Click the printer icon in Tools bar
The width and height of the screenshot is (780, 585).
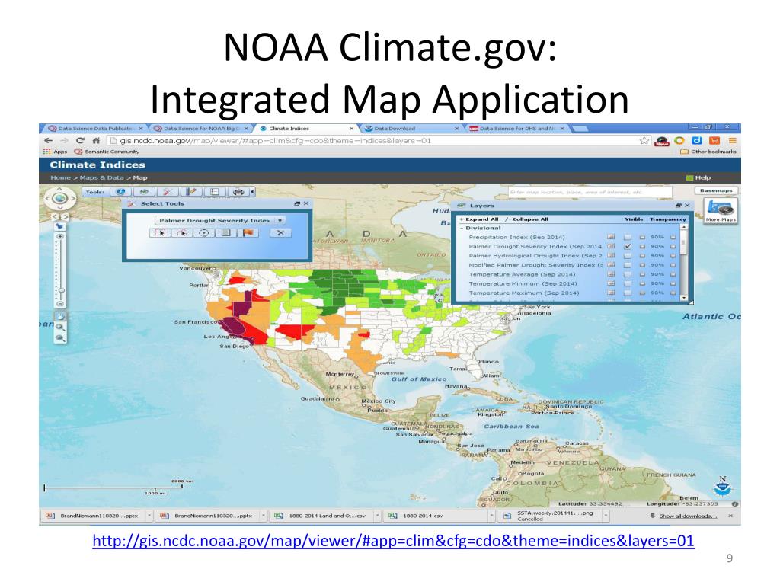pyautogui.click(x=238, y=191)
